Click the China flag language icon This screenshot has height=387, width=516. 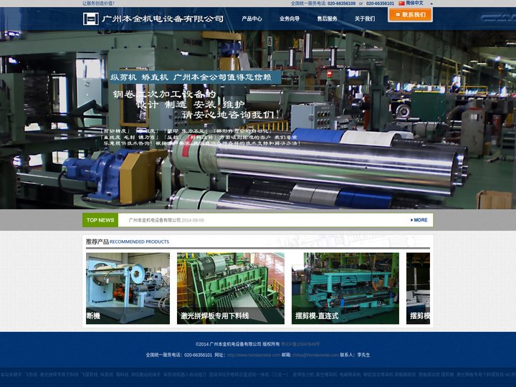tap(401, 4)
